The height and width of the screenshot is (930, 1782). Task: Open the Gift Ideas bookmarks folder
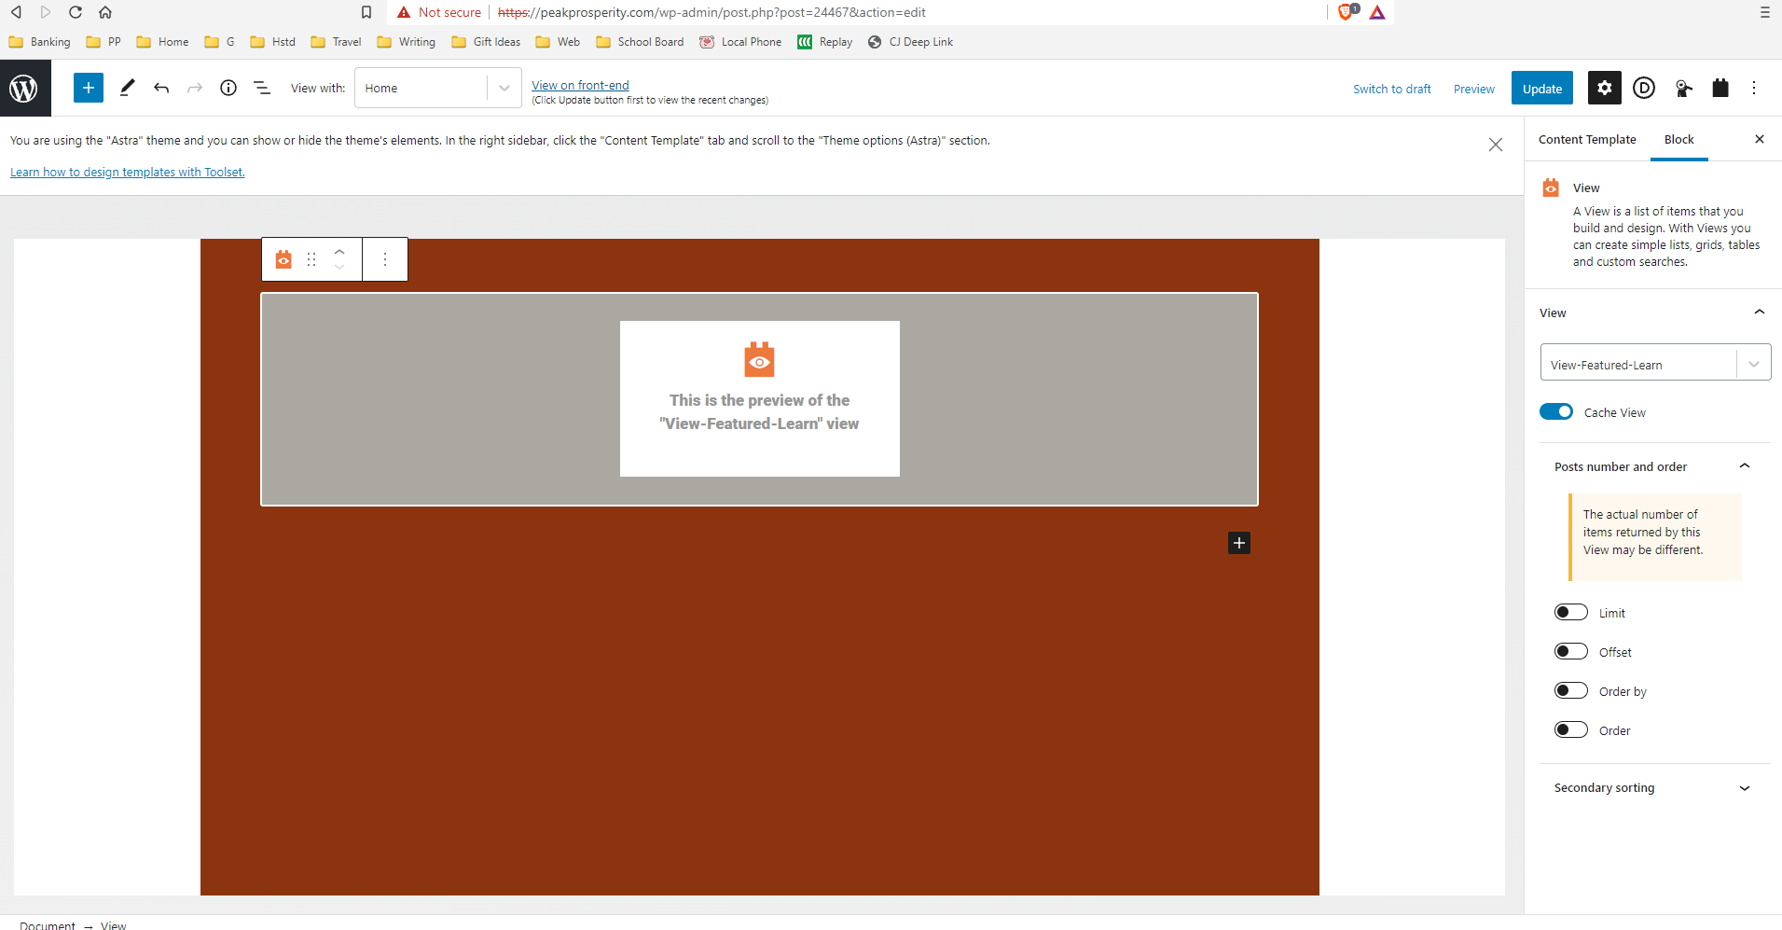tap(486, 42)
